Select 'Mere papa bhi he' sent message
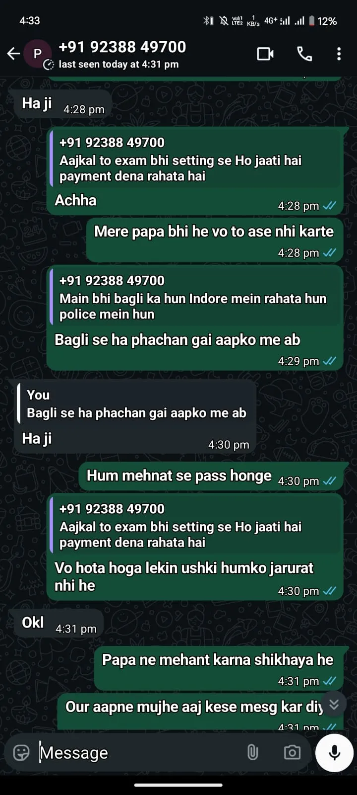The image size is (357, 795). (x=215, y=240)
